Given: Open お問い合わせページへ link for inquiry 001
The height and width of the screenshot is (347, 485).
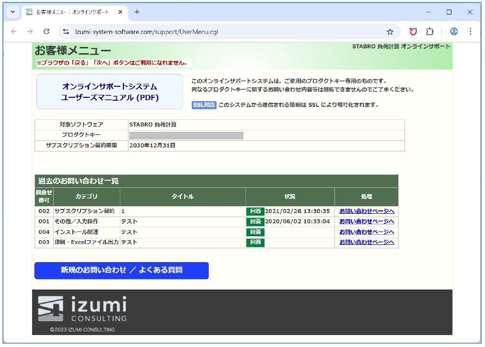Looking at the screenshot, I should coord(366,221).
